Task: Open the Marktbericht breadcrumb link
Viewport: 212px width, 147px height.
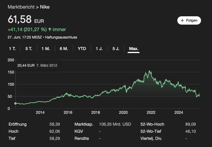Action: (x=21, y=7)
